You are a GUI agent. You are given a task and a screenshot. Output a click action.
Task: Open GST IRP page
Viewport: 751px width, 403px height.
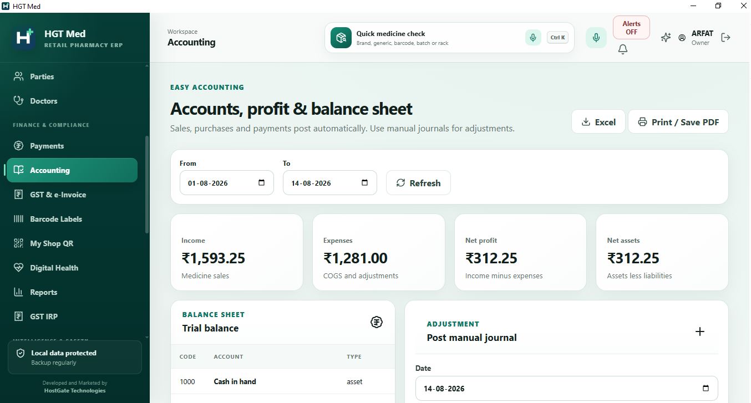(x=72, y=317)
